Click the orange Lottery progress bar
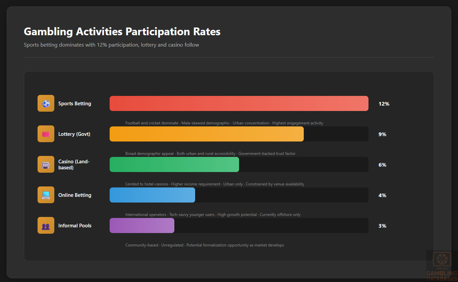458x282 pixels. [x=207, y=134]
